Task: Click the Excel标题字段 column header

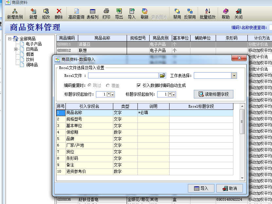Action: click(201, 106)
